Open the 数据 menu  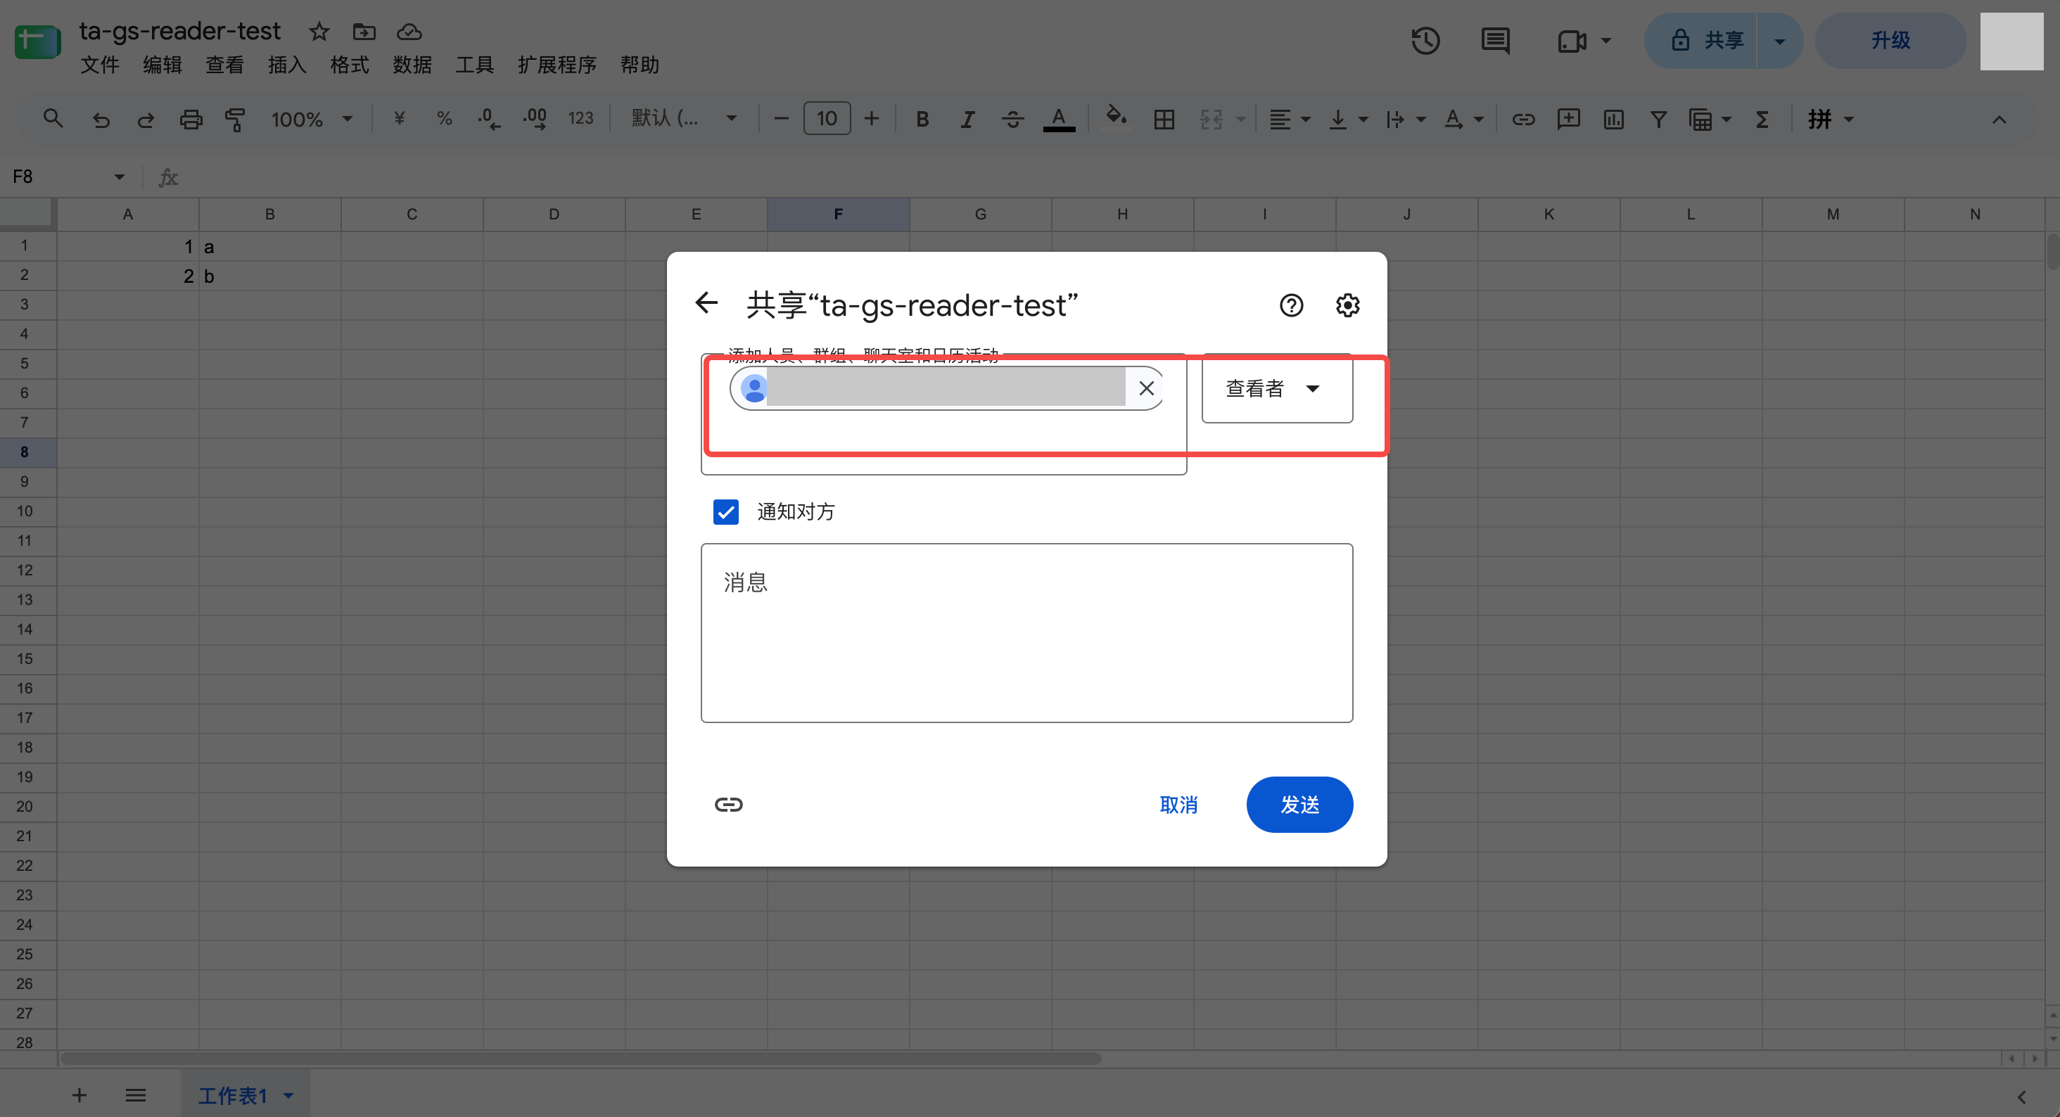coord(412,65)
